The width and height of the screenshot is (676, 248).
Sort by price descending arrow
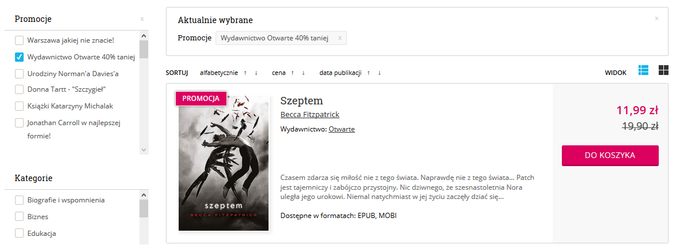point(304,73)
